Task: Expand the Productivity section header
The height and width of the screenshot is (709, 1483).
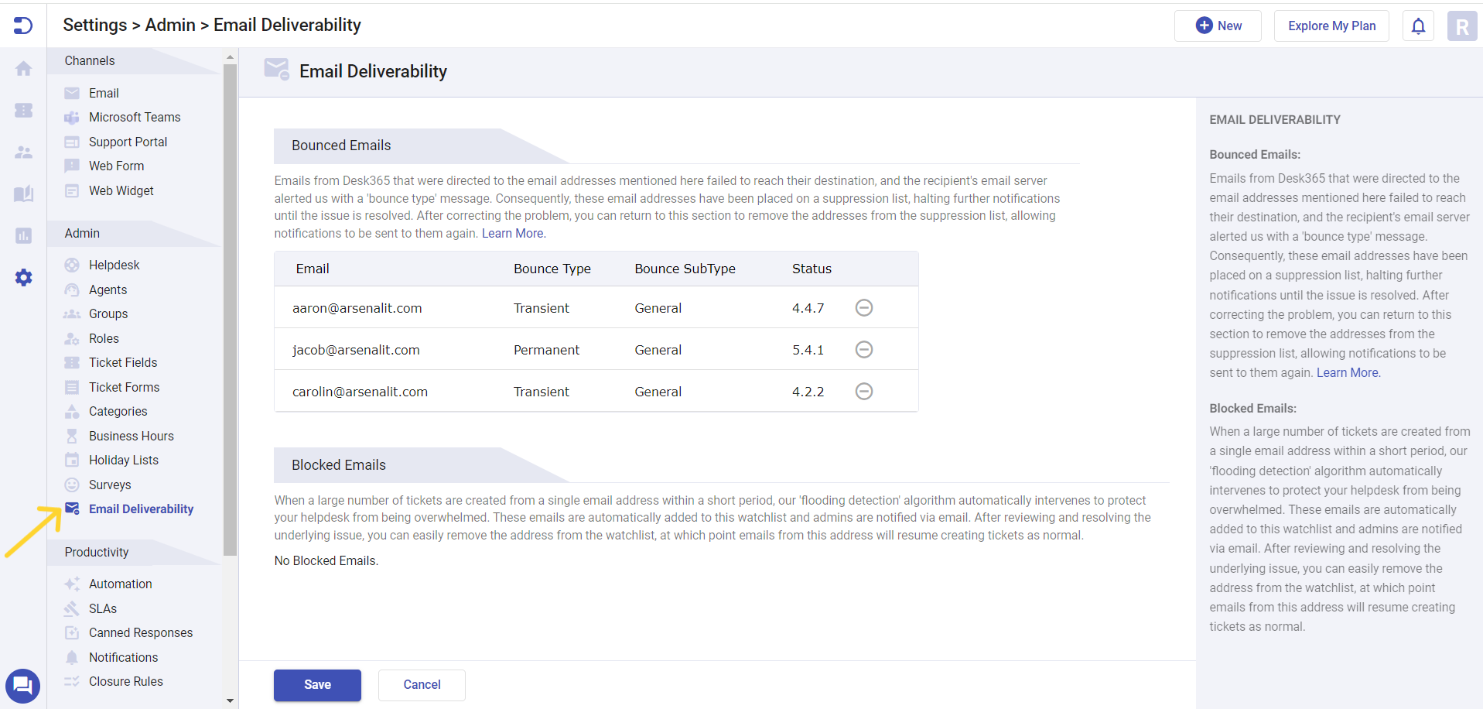Action: [x=96, y=552]
